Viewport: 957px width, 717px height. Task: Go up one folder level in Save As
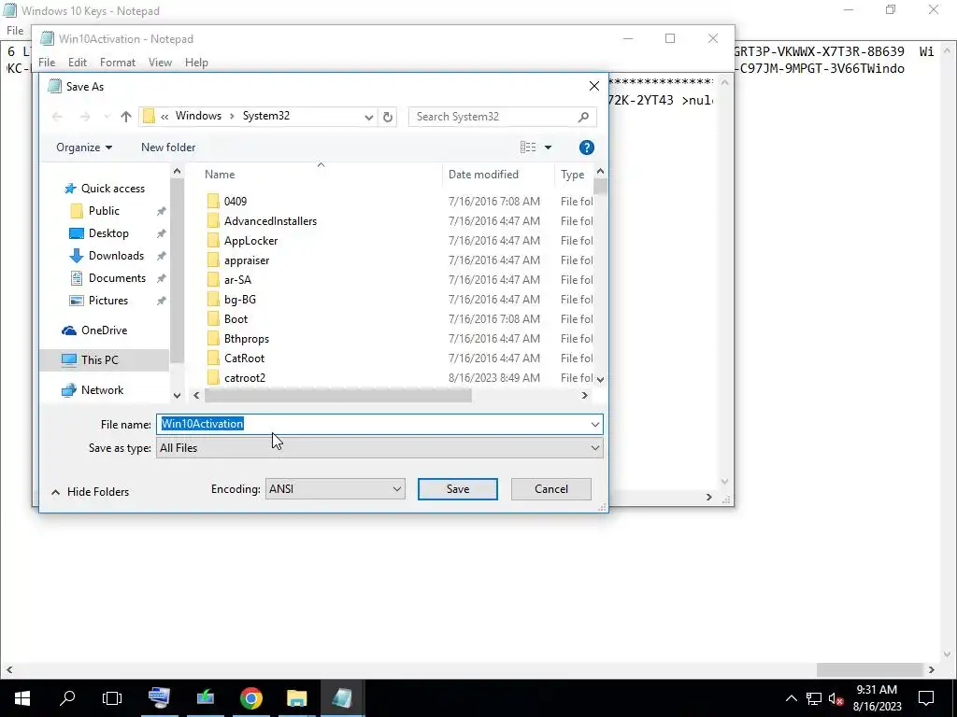pyautogui.click(x=126, y=117)
